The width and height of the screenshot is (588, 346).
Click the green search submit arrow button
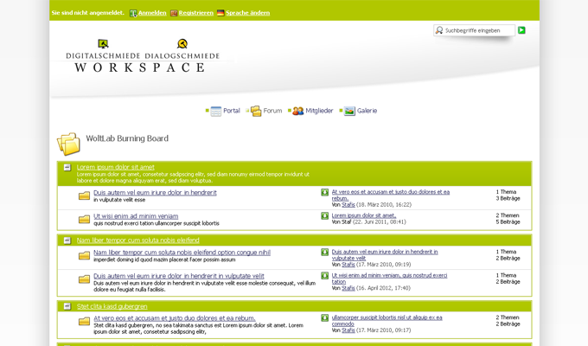click(521, 30)
